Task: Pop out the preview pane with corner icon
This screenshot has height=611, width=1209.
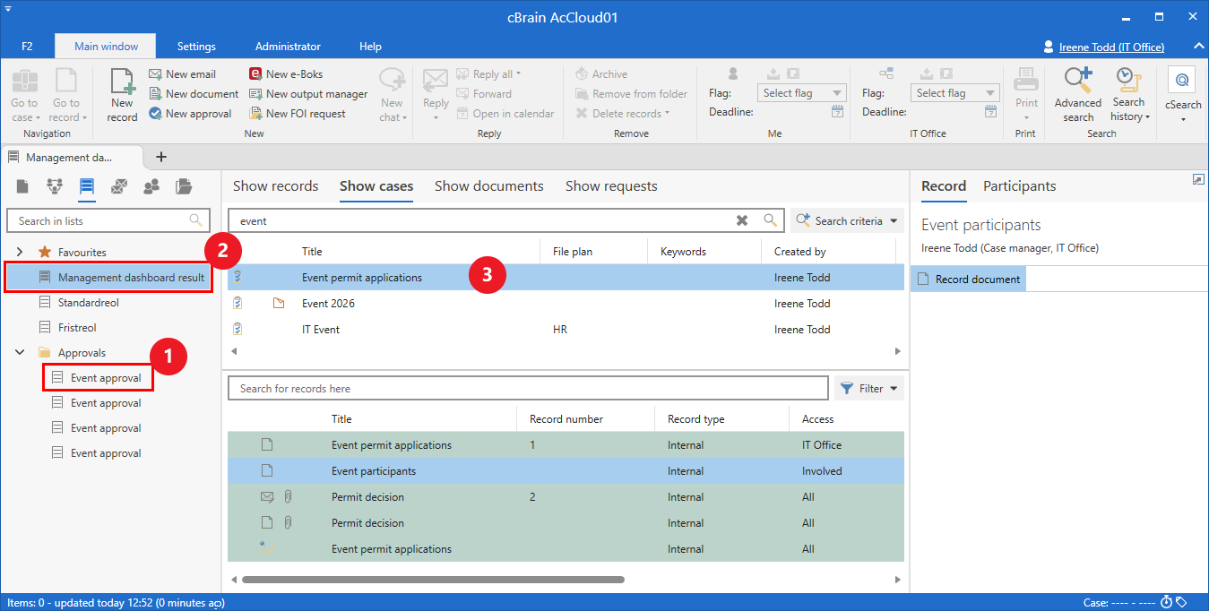Action: tap(1198, 179)
